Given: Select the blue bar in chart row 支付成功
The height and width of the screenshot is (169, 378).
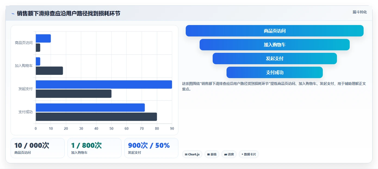Looking at the screenshot, I should pyautogui.click(x=90, y=107).
